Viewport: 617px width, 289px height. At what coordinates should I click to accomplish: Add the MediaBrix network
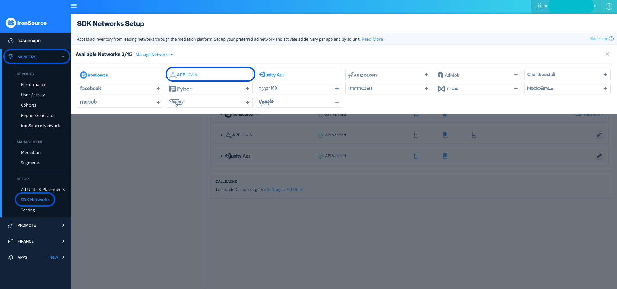(x=605, y=89)
